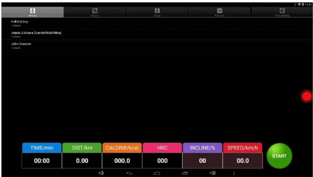
Task: Open the Playlists tab
Action: pos(220,12)
